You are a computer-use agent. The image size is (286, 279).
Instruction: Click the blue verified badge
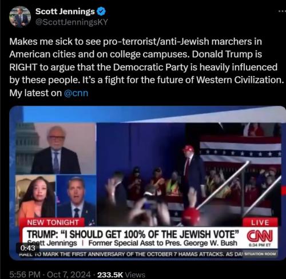tap(101, 11)
